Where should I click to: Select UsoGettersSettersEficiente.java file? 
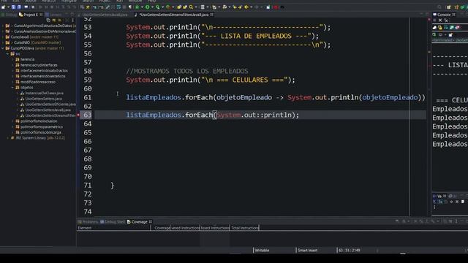coord(50,104)
